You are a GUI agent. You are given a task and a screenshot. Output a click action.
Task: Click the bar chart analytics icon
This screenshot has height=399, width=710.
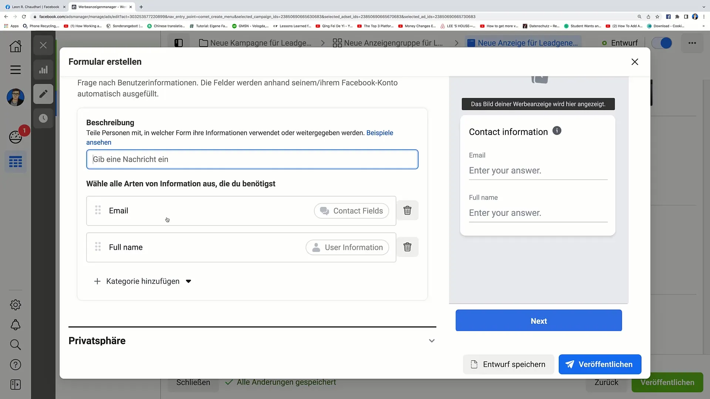pyautogui.click(x=43, y=70)
